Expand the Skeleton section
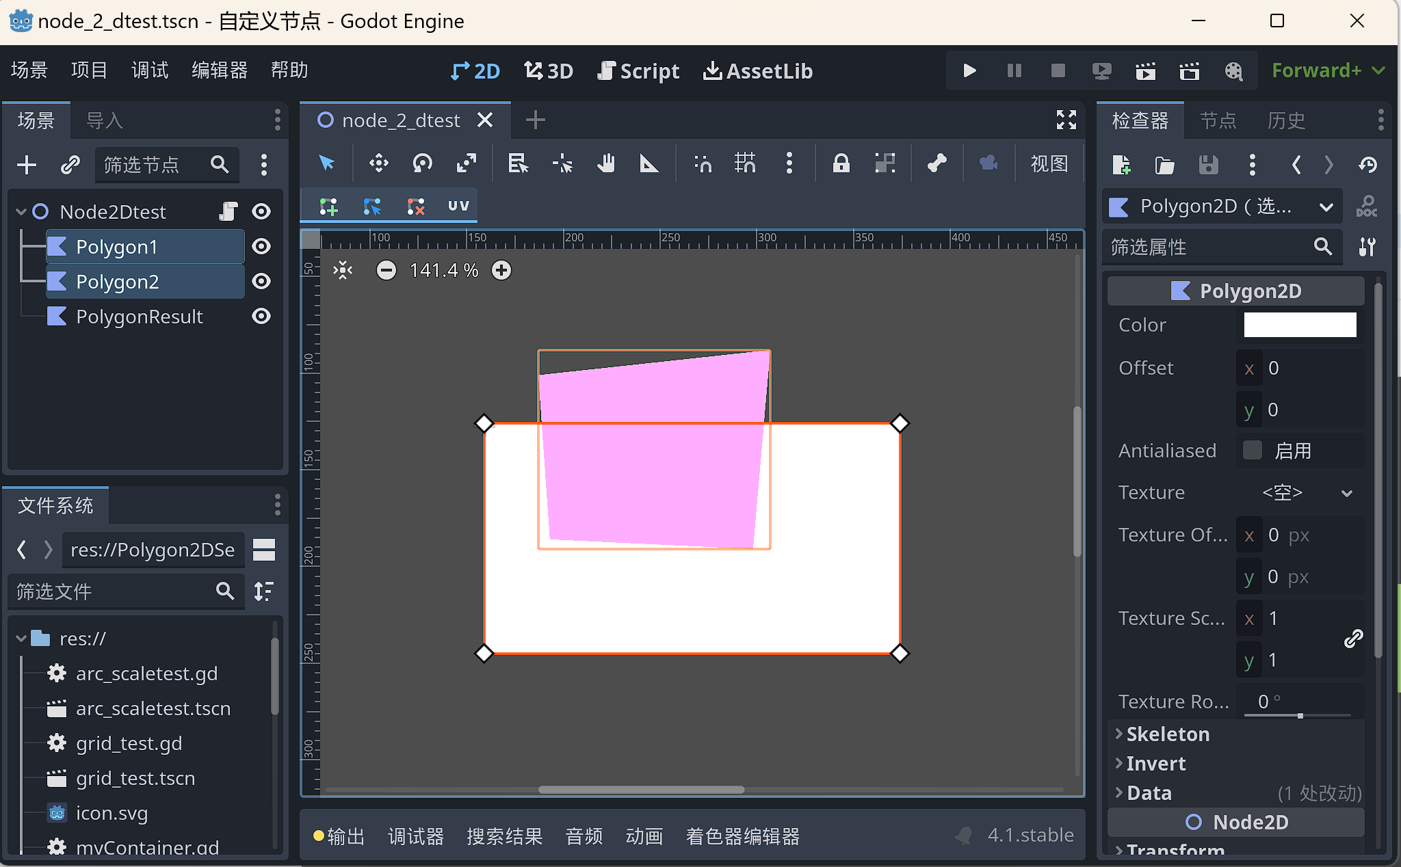This screenshot has width=1401, height=867. coord(1167,734)
